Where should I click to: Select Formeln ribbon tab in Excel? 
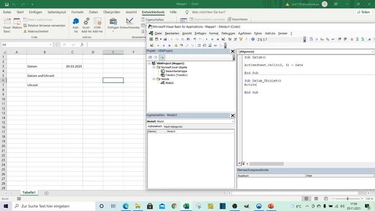click(77, 12)
